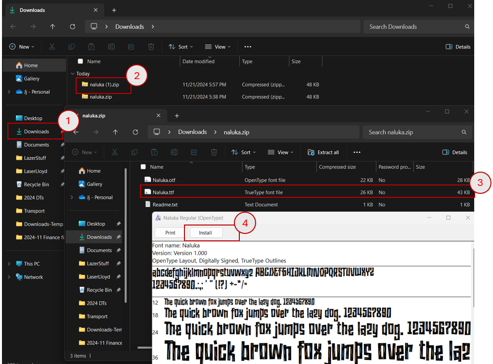Refresh the Downloads folder view
Screen dimensions: 493x364
pos(73,27)
